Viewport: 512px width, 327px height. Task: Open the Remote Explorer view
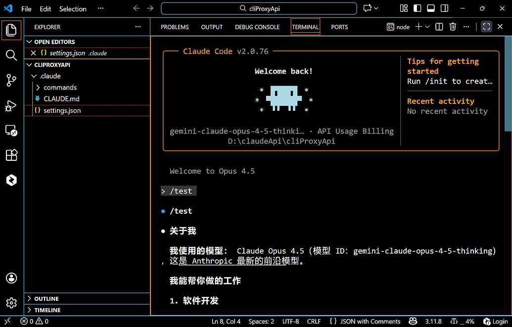point(11,130)
